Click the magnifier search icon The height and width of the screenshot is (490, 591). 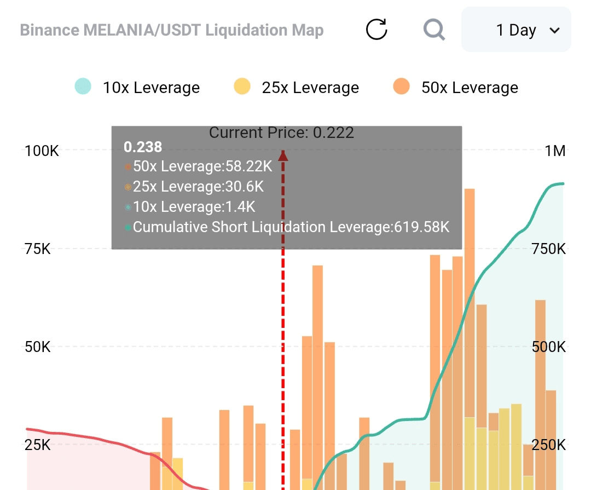(434, 30)
